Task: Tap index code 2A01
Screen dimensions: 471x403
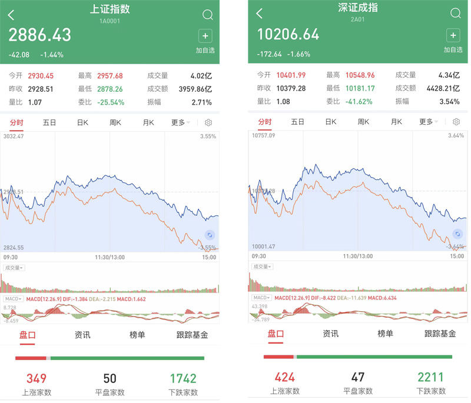Action: tap(357, 19)
